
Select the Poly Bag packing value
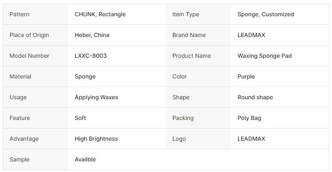pyautogui.click(x=249, y=118)
